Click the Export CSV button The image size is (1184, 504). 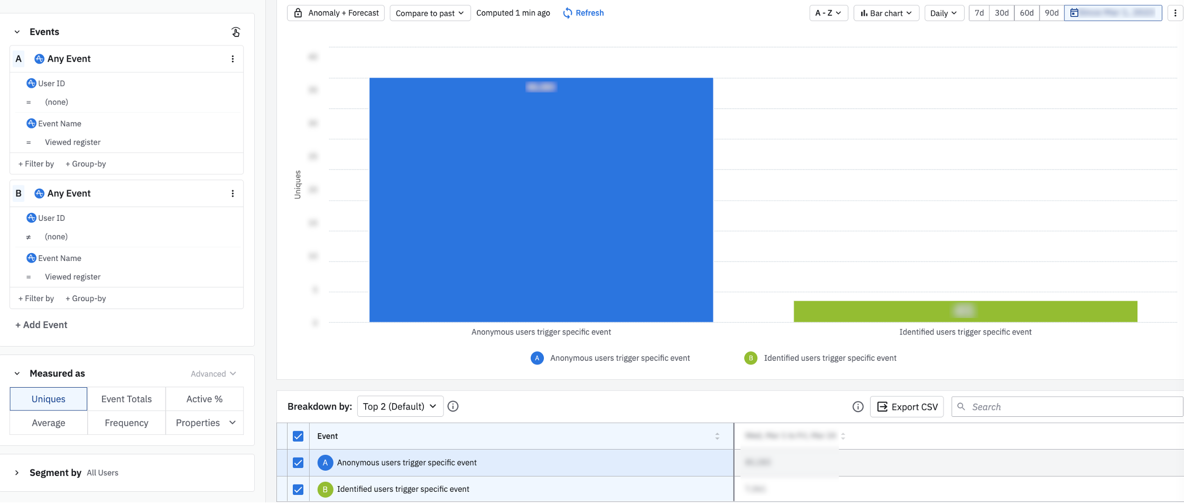click(x=907, y=406)
